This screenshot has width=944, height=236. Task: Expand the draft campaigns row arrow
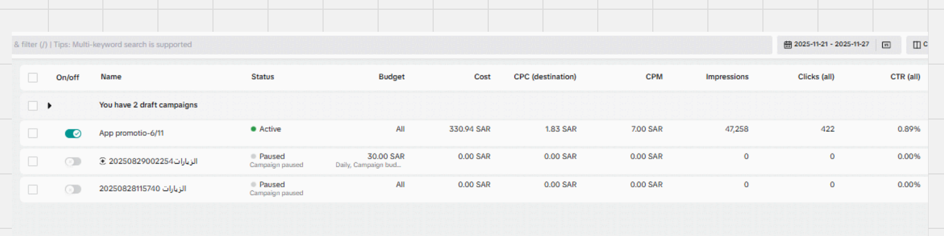[50, 106]
